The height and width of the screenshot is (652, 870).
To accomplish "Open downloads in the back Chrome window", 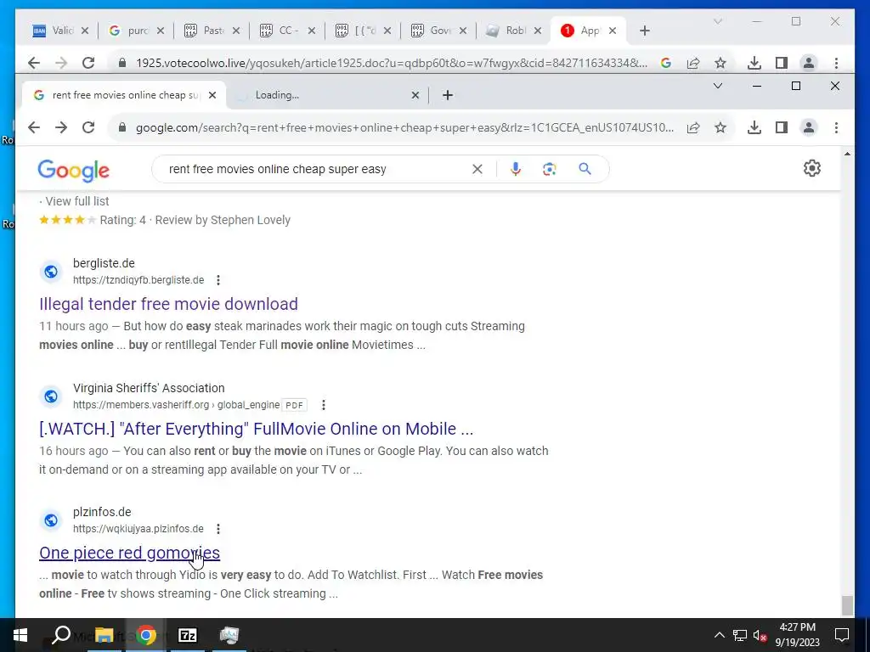I will tap(754, 63).
